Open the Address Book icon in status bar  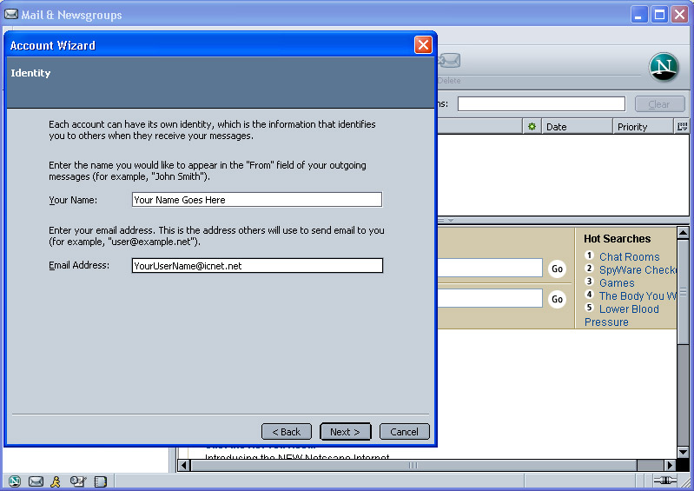pyautogui.click(x=101, y=481)
